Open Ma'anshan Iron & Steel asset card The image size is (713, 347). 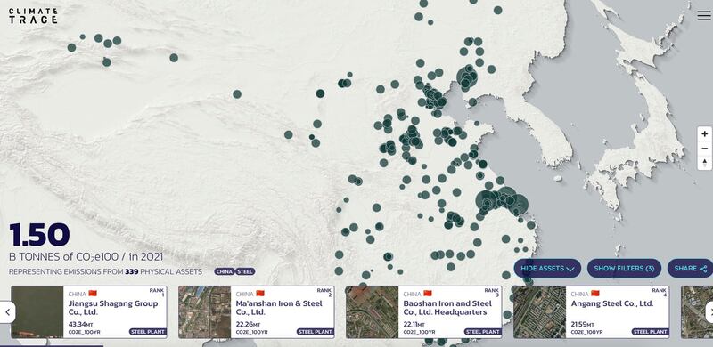point(257,312)
